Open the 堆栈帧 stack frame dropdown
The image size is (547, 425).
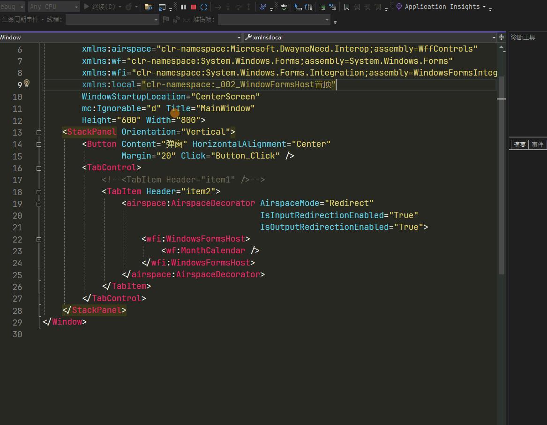tap(274, 20)
